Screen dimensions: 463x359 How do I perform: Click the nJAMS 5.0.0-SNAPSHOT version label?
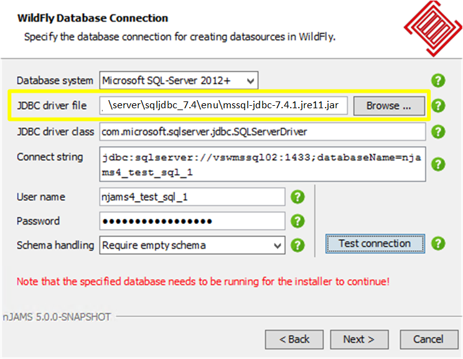click(x=57, y=317)
